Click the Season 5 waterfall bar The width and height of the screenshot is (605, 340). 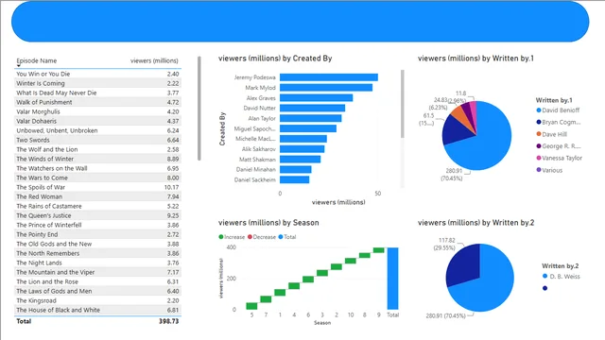(251, 306)
